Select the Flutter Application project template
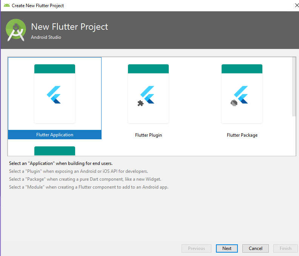This screenshot has width=299, height=256. tap(55, 98)
